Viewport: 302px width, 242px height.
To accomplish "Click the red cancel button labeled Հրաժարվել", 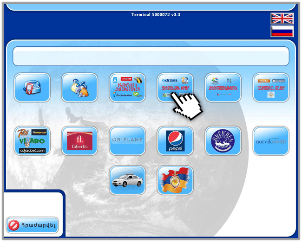I will [32, 225].
